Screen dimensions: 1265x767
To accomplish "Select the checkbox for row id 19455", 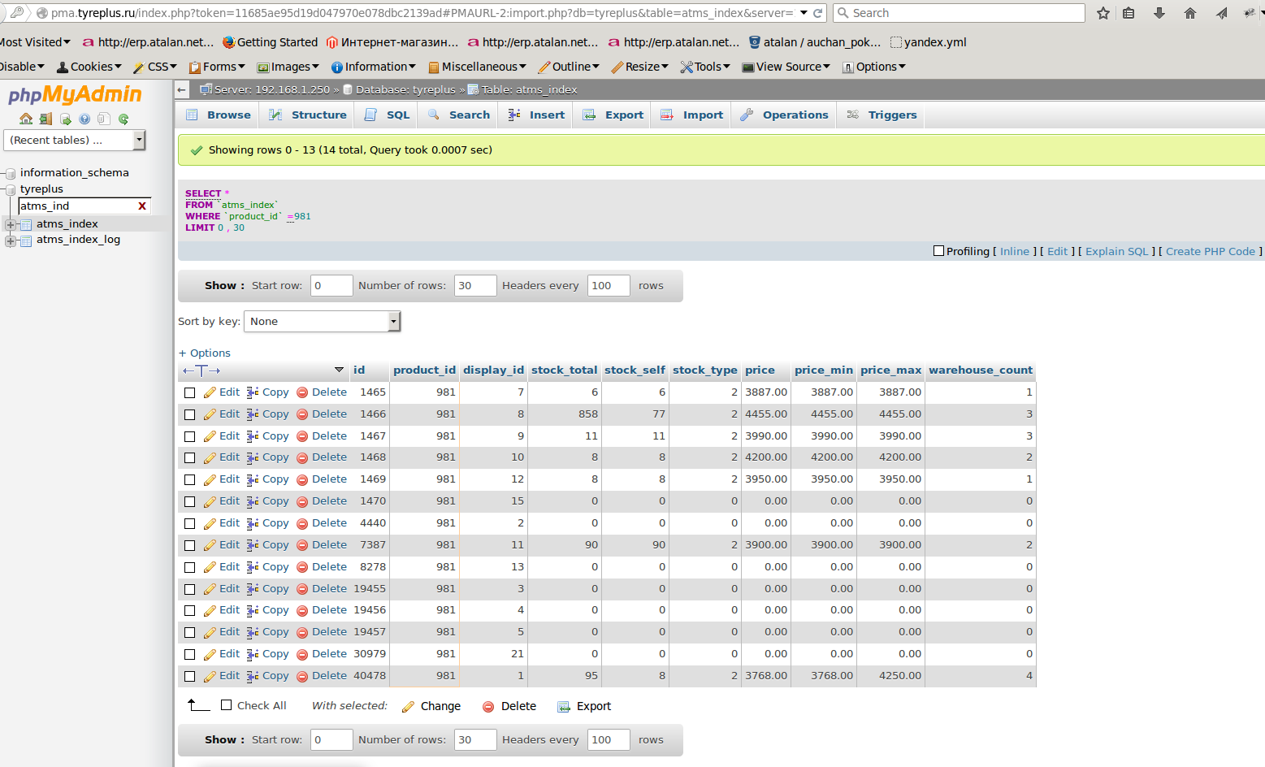I will [189, 589].
